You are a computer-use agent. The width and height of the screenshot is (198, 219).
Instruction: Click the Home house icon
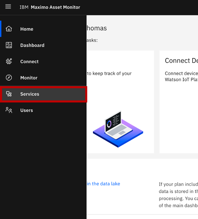(9, 29)
